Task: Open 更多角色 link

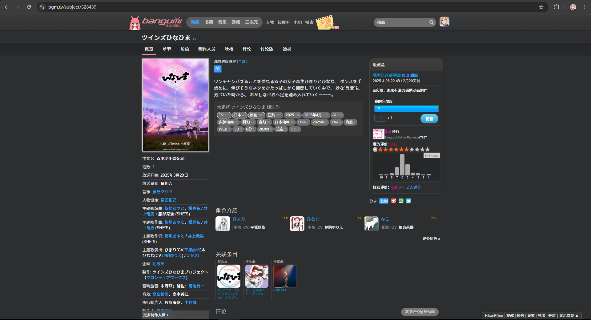Action: point(431,238)
